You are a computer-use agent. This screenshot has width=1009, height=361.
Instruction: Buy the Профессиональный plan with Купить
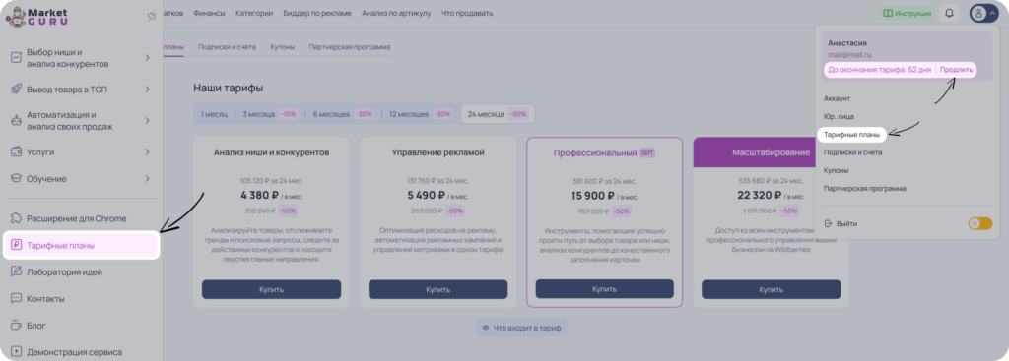click(604, 289)
